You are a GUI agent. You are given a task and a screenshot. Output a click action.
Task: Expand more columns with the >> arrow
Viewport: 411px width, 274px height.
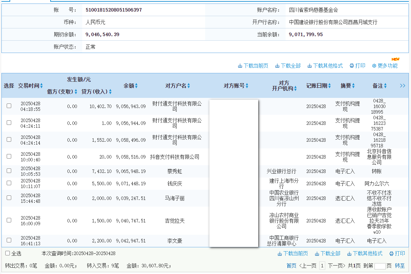click(403, 86)
